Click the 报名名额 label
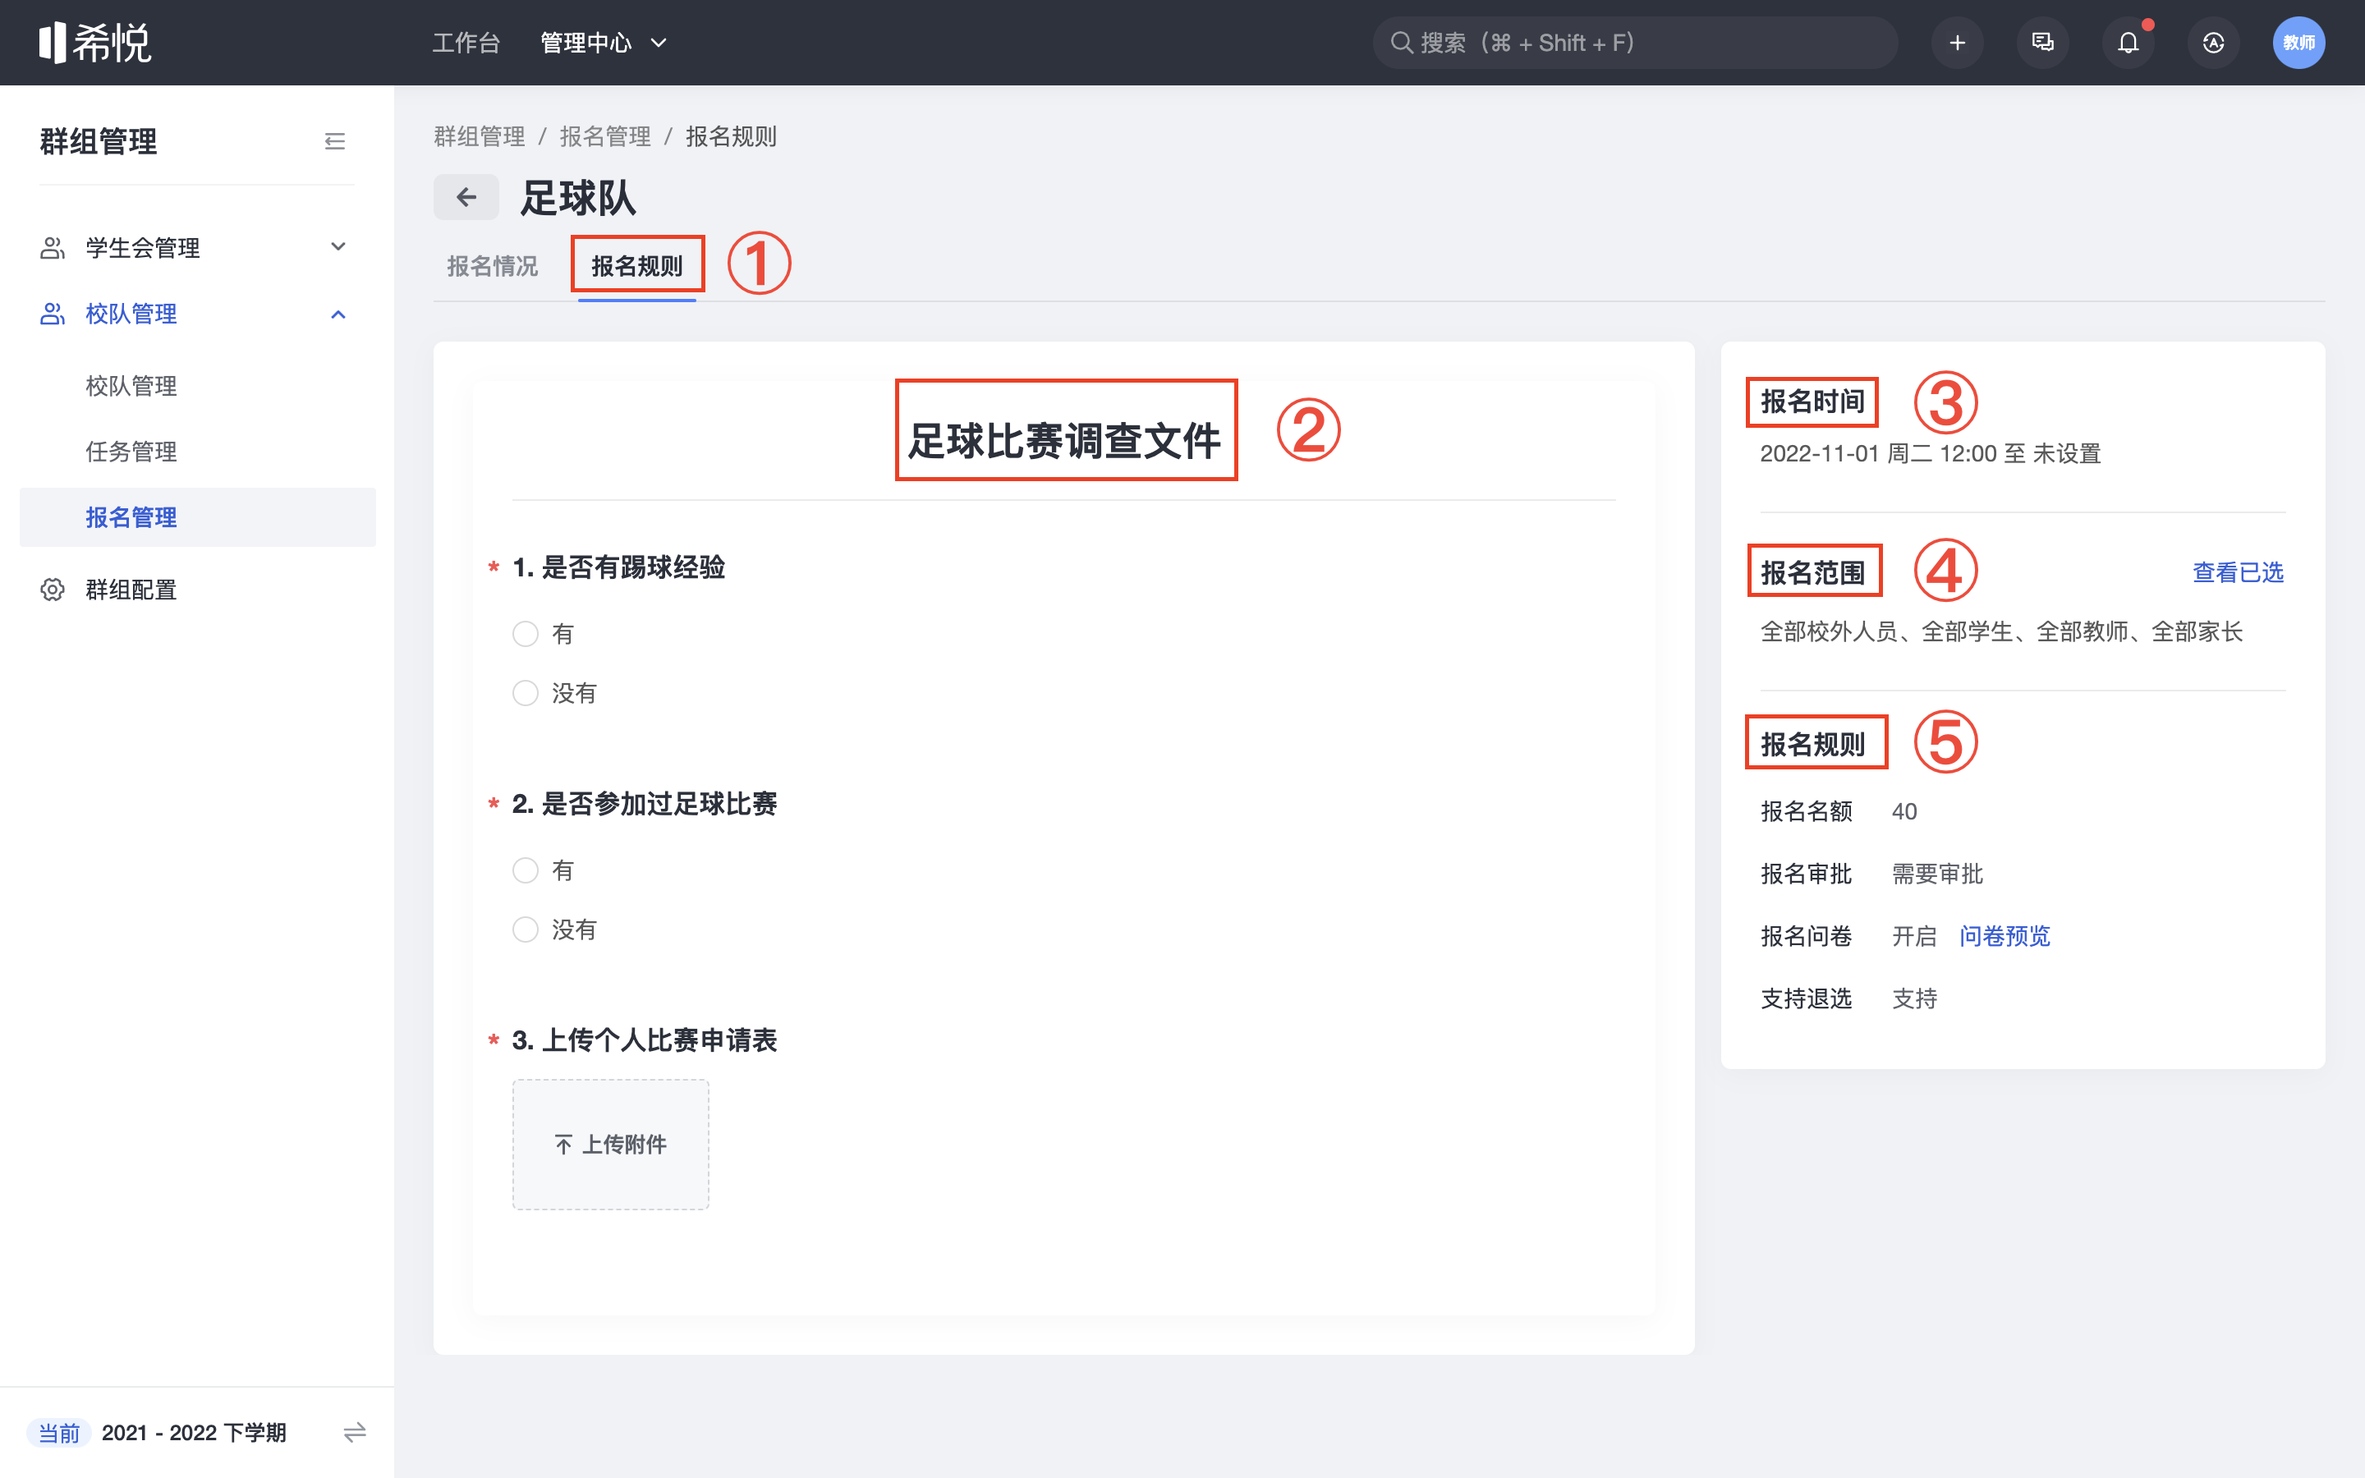Screen dimensions: 2365x1478 coord(1806,811)
